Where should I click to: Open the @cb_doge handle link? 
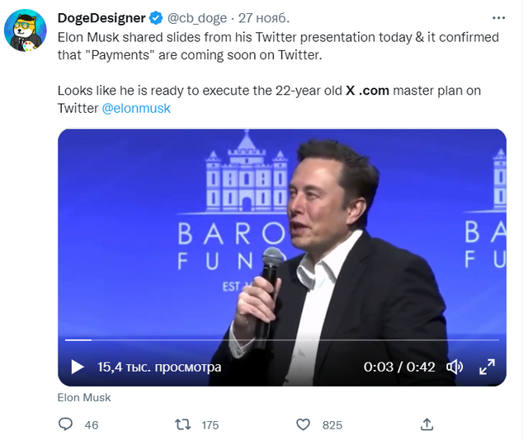198,18
